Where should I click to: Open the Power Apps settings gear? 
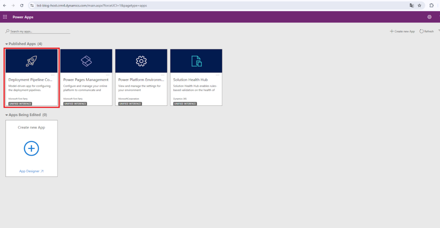(429, 17)
